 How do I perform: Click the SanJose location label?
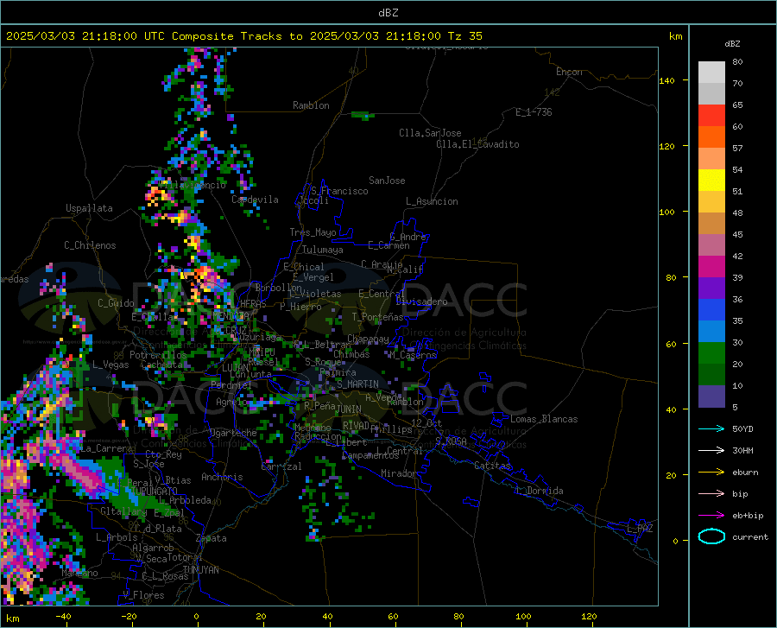(387, 181)
